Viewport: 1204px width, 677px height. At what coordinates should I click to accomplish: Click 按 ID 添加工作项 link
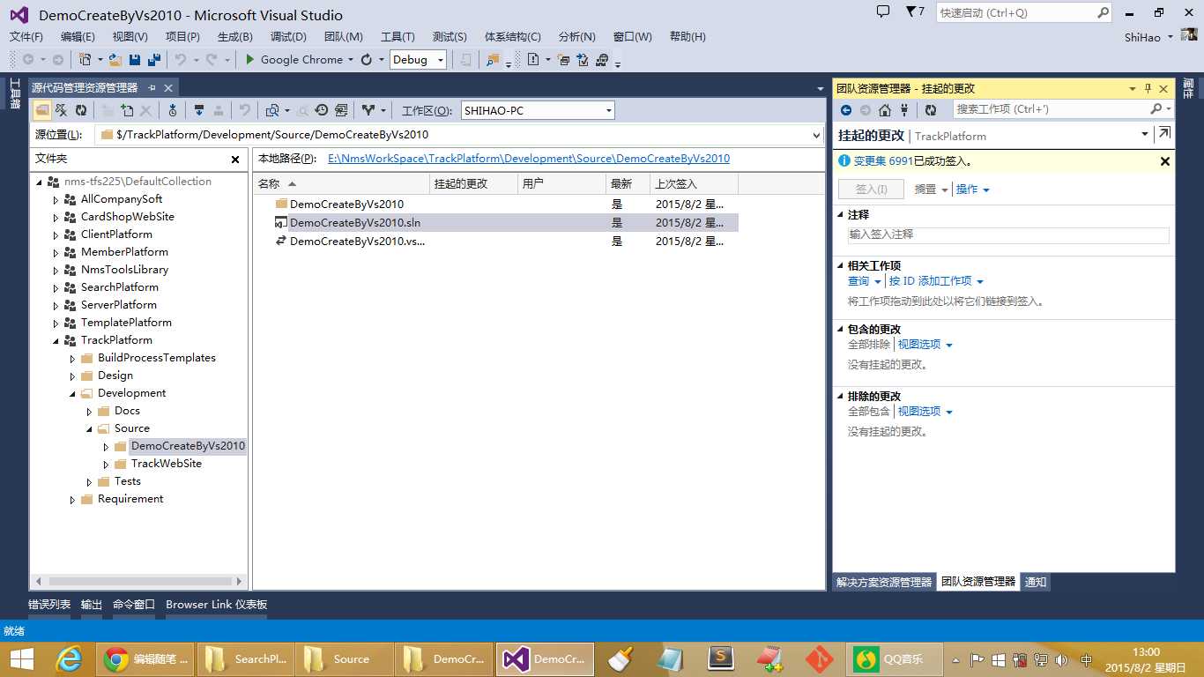click(930, 281)
